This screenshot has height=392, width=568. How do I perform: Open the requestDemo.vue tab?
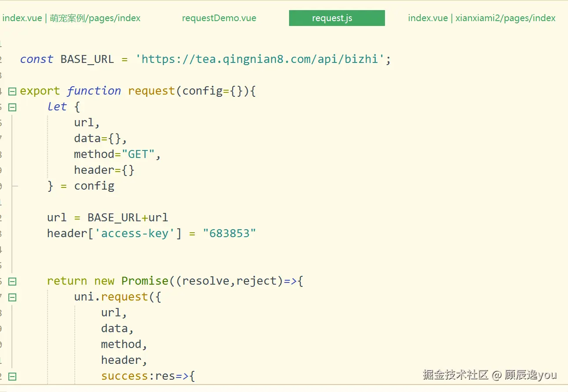pyautogui.click(x=219, y=18)
